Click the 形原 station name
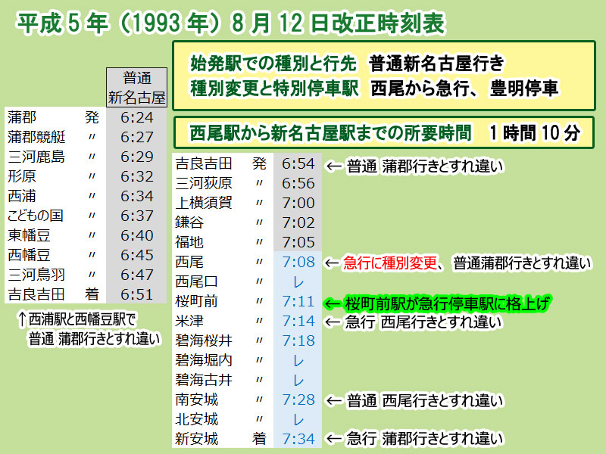 [22, 176]
